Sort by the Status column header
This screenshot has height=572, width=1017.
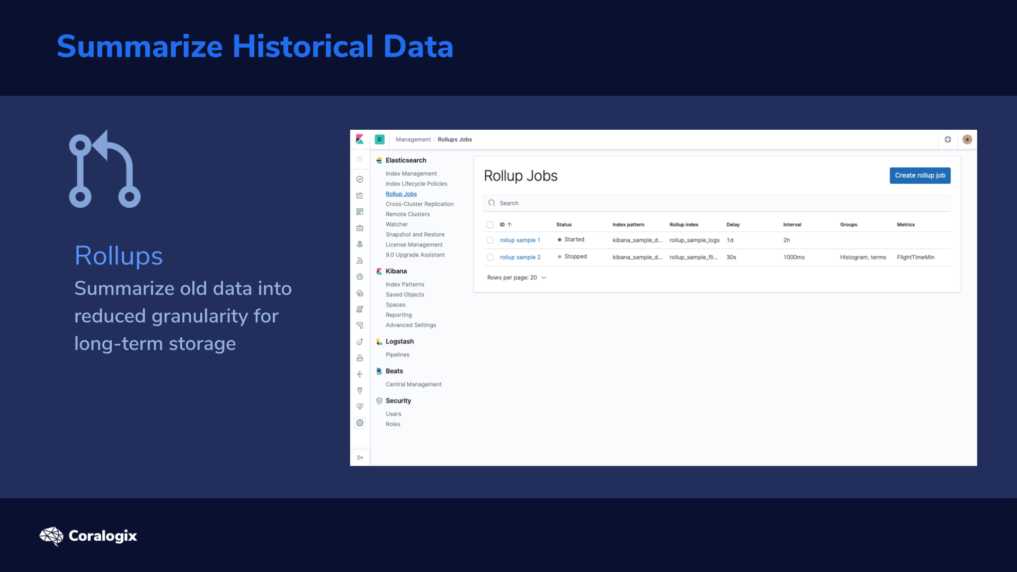pyautogui.click(x=564, y=225)
